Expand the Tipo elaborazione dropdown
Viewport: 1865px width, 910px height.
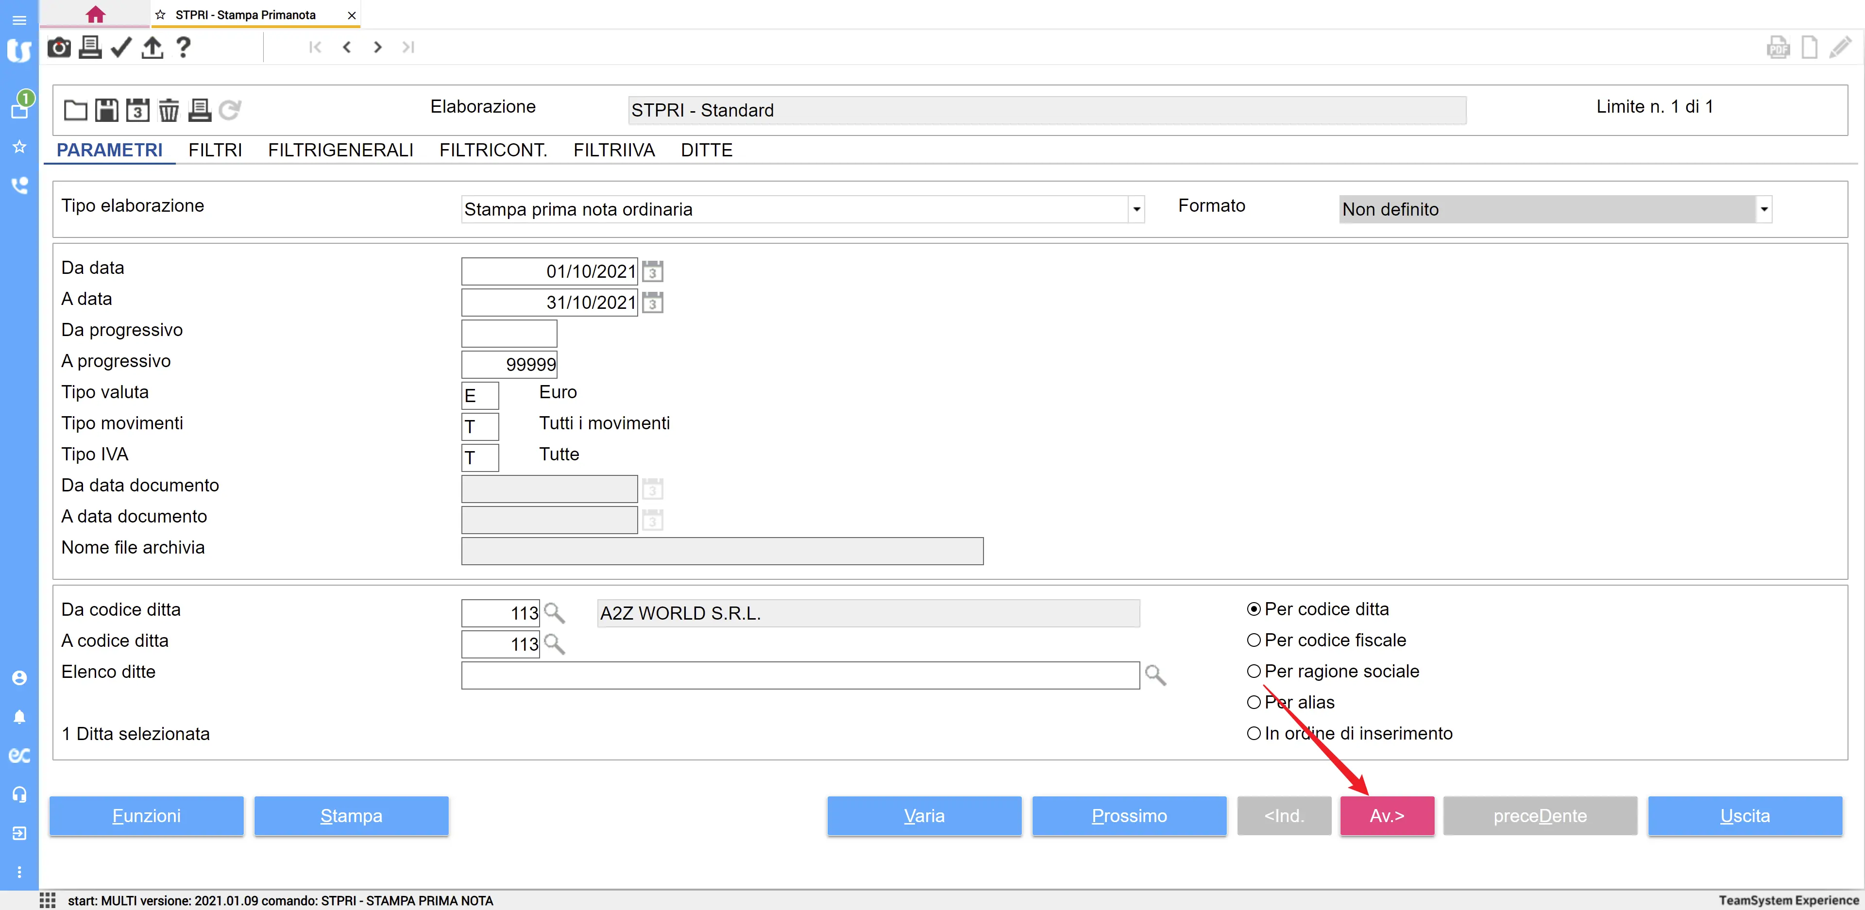pos(1136,209)
